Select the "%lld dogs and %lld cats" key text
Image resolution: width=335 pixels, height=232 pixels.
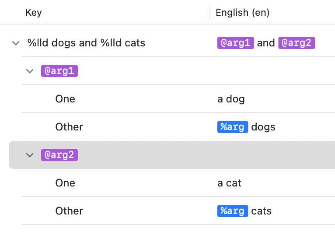[86, 43]
